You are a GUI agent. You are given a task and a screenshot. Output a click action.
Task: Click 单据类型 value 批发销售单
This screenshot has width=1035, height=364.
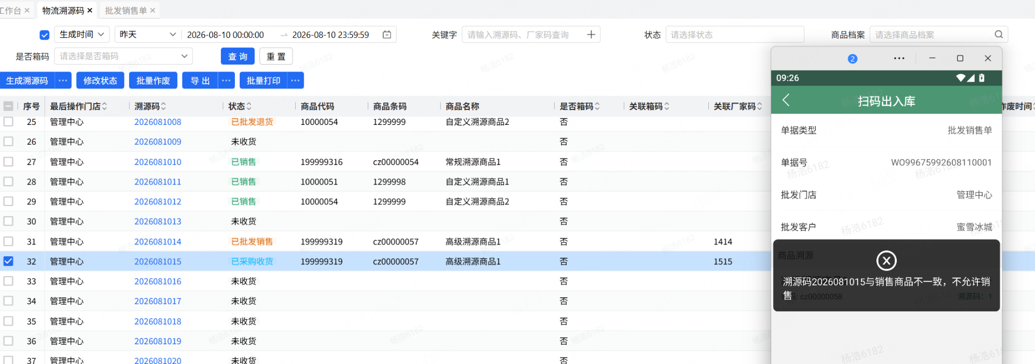969,130
